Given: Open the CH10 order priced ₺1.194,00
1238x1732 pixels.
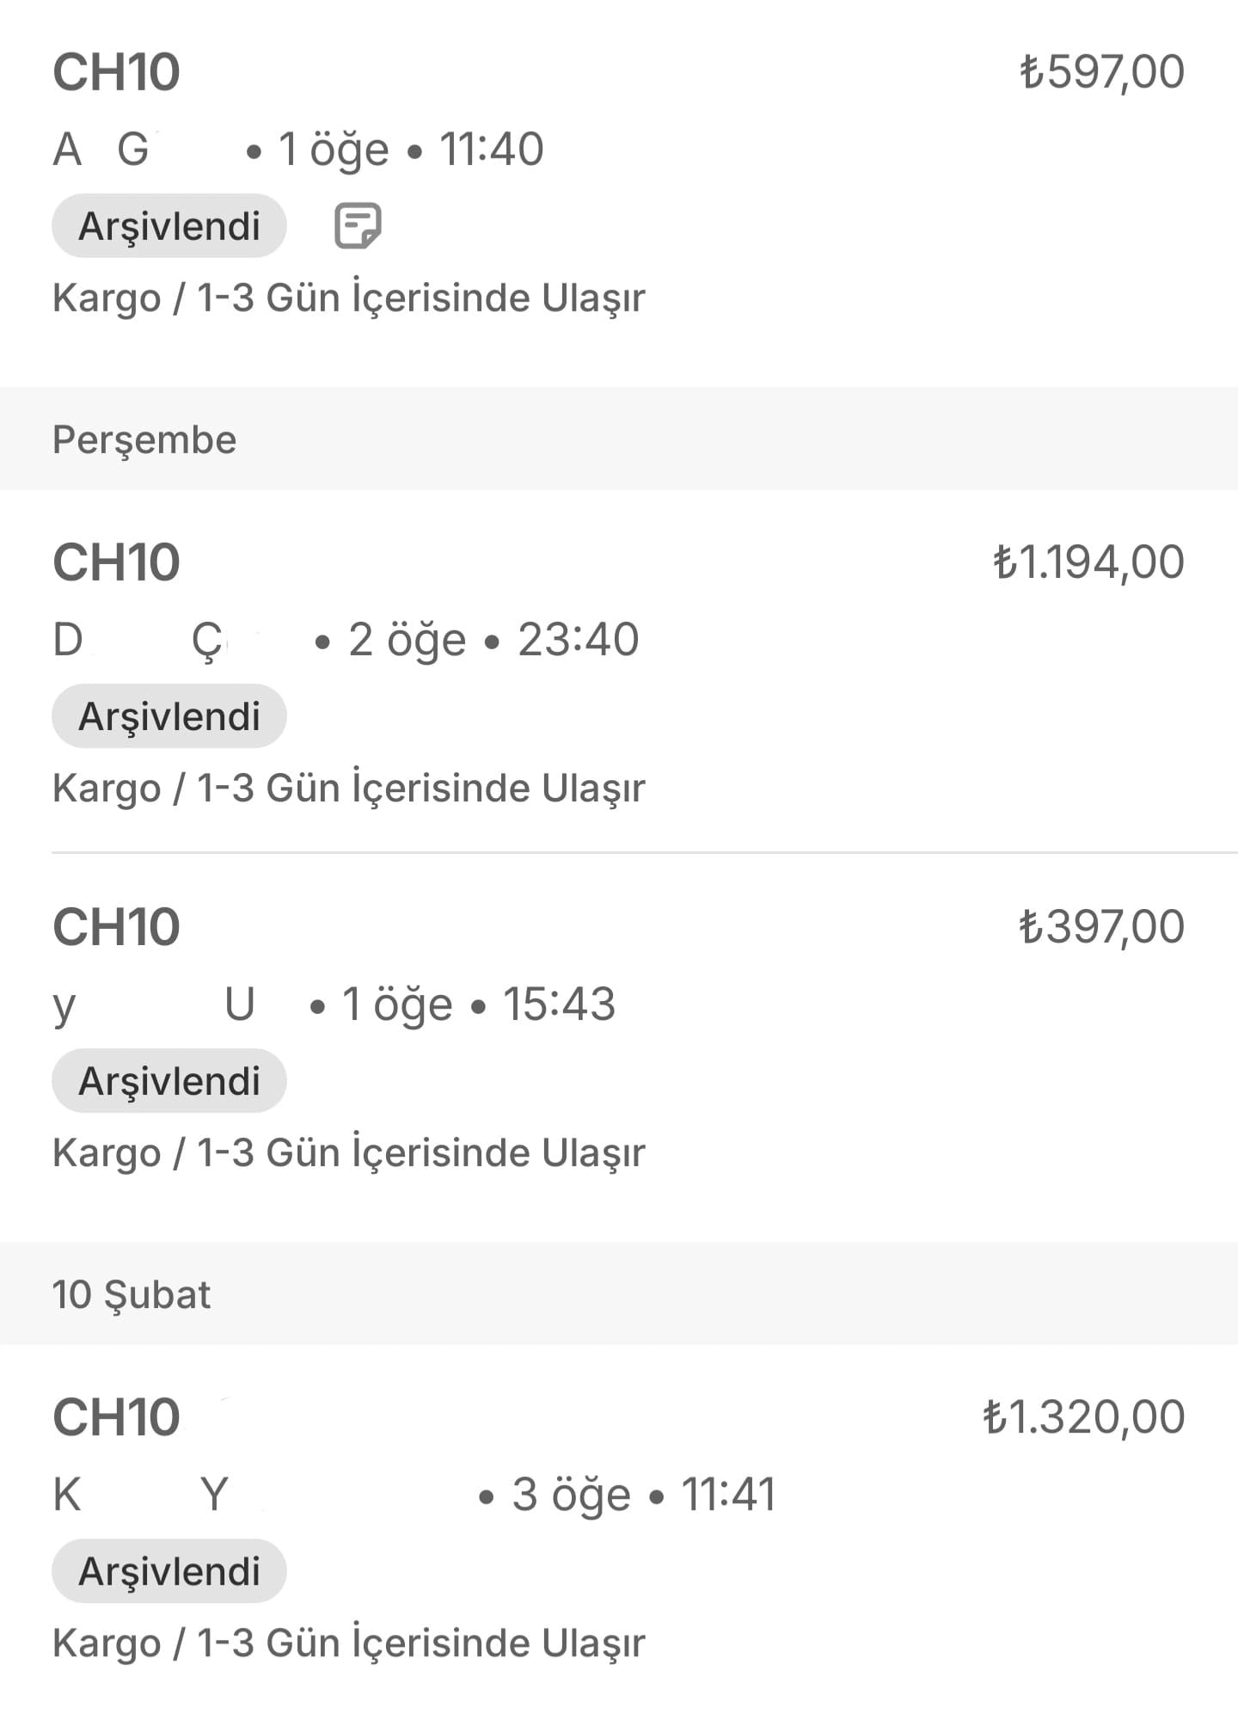Looking at the screenshot, I should tap(117, 562).
